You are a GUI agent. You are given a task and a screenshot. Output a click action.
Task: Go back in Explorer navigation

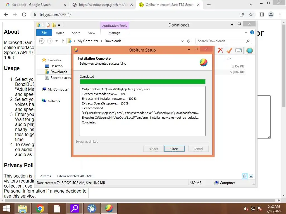coord(42,41)
